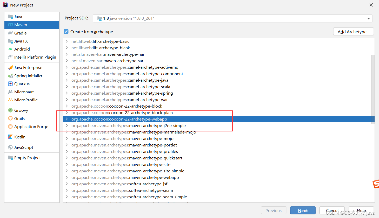Select maven-archetype-marmalade-mojo row text
Screen dimensions: 379x218
(134, 132)
